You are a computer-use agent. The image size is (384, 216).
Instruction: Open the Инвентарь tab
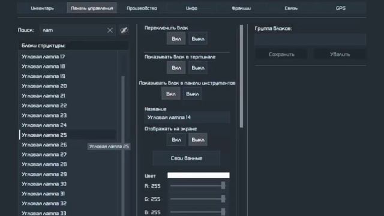click(x=42, y=8)
